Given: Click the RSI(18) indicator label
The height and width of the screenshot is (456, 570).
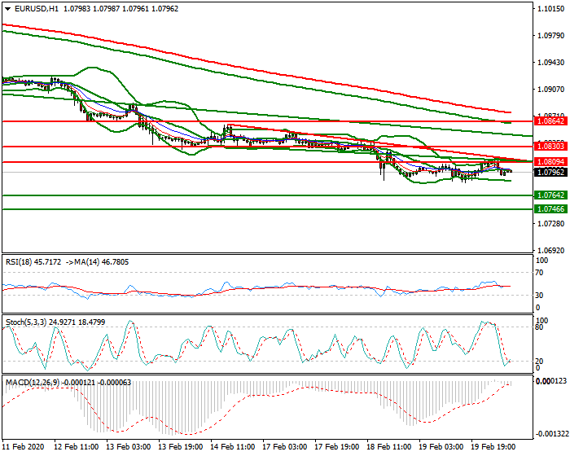Looking at the screenshot, I should [x=19, y=262].
